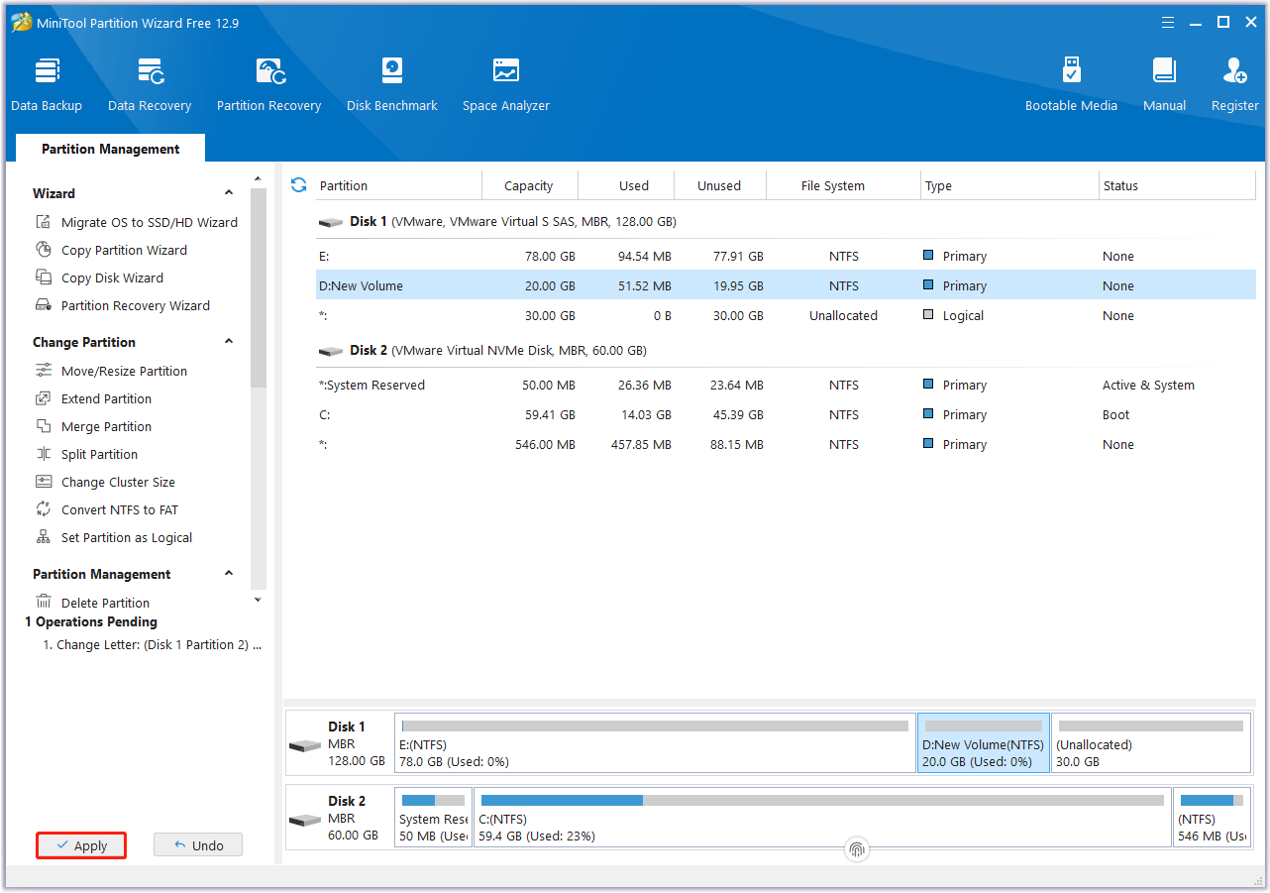Image resolution: width=1270 pixels, height=893 pixels.
Task: Undo the Change Letter operation
Action: (197, 844)
